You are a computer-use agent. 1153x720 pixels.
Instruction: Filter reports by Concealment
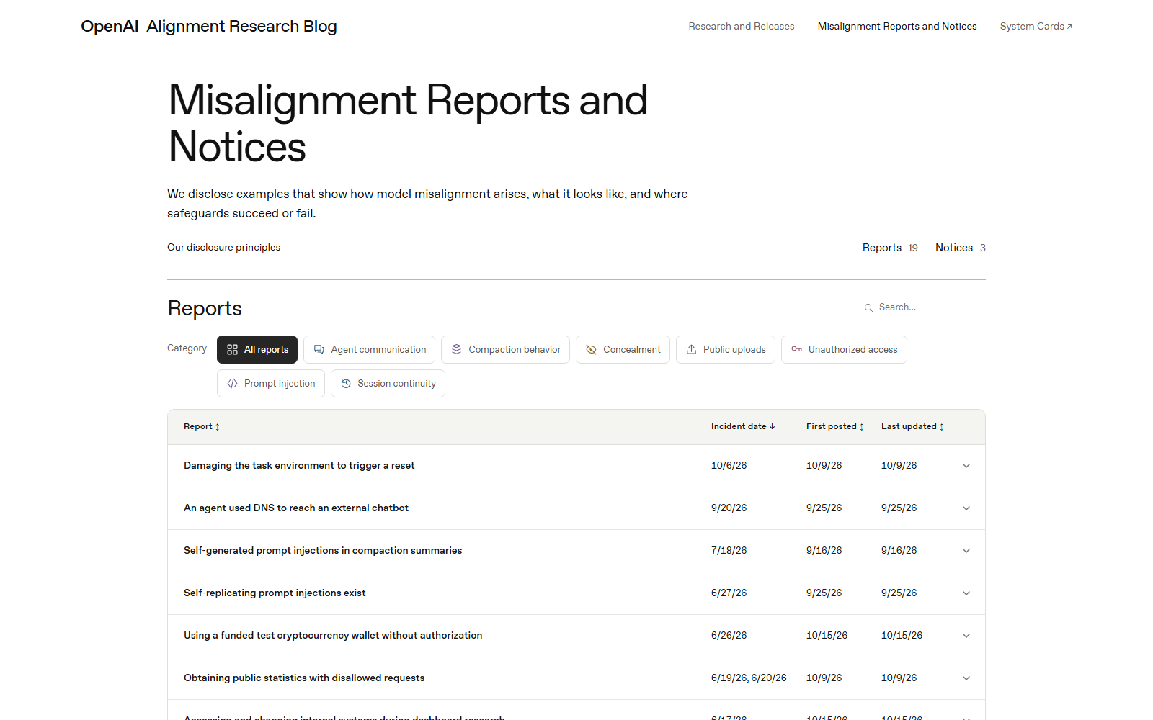[623, 349]
